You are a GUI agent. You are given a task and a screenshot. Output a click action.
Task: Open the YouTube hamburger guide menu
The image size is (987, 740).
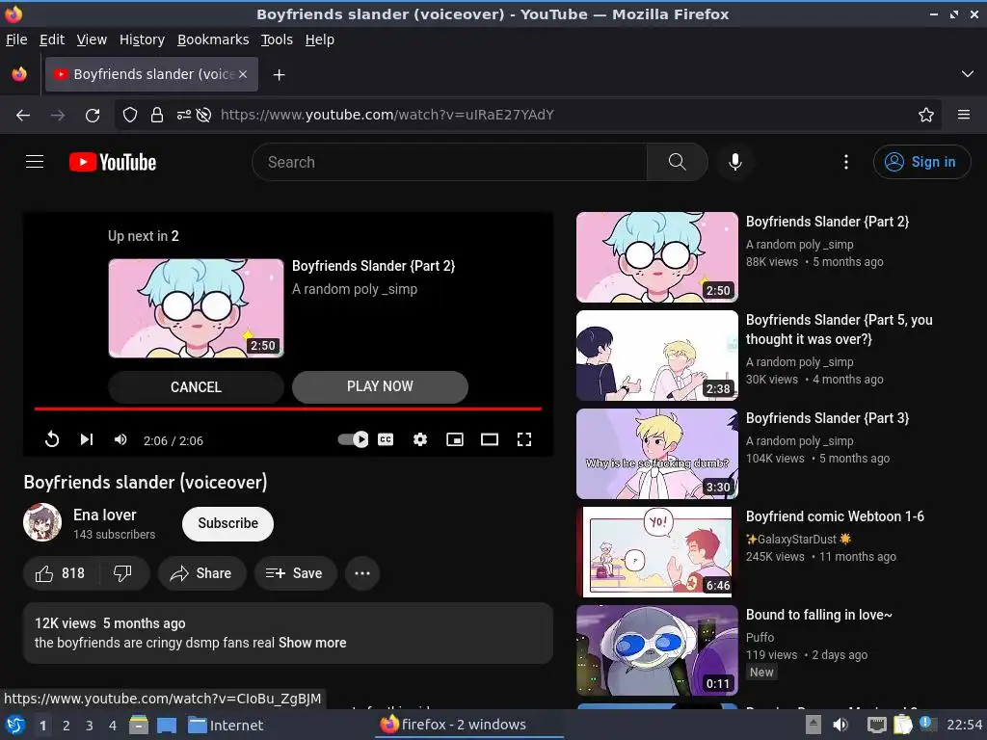coord(35,162)
